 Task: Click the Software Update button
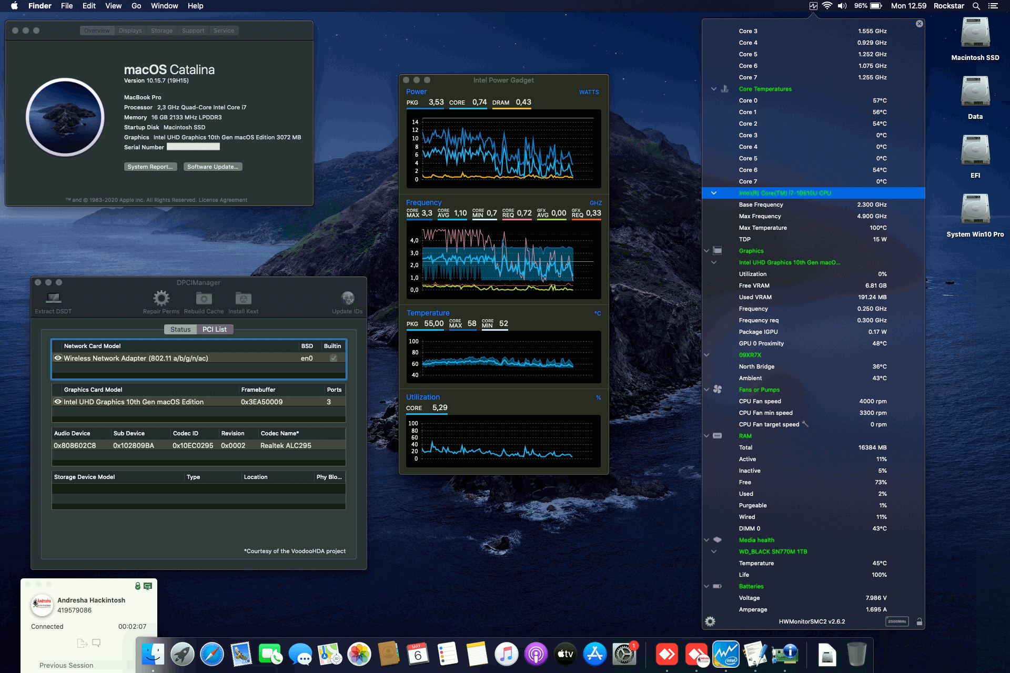[213, 167]
